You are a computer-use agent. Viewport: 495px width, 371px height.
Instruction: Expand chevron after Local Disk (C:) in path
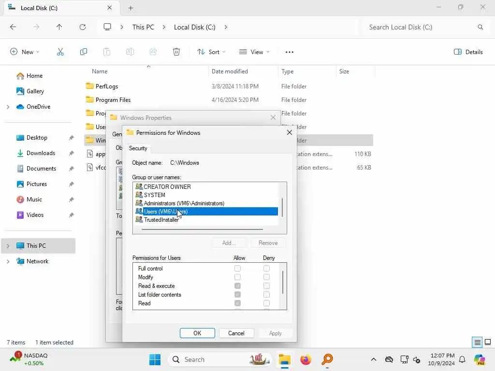pyautogui.click(x=225, y=27)
